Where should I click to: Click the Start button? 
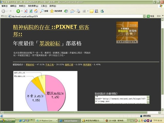point(8,121)
